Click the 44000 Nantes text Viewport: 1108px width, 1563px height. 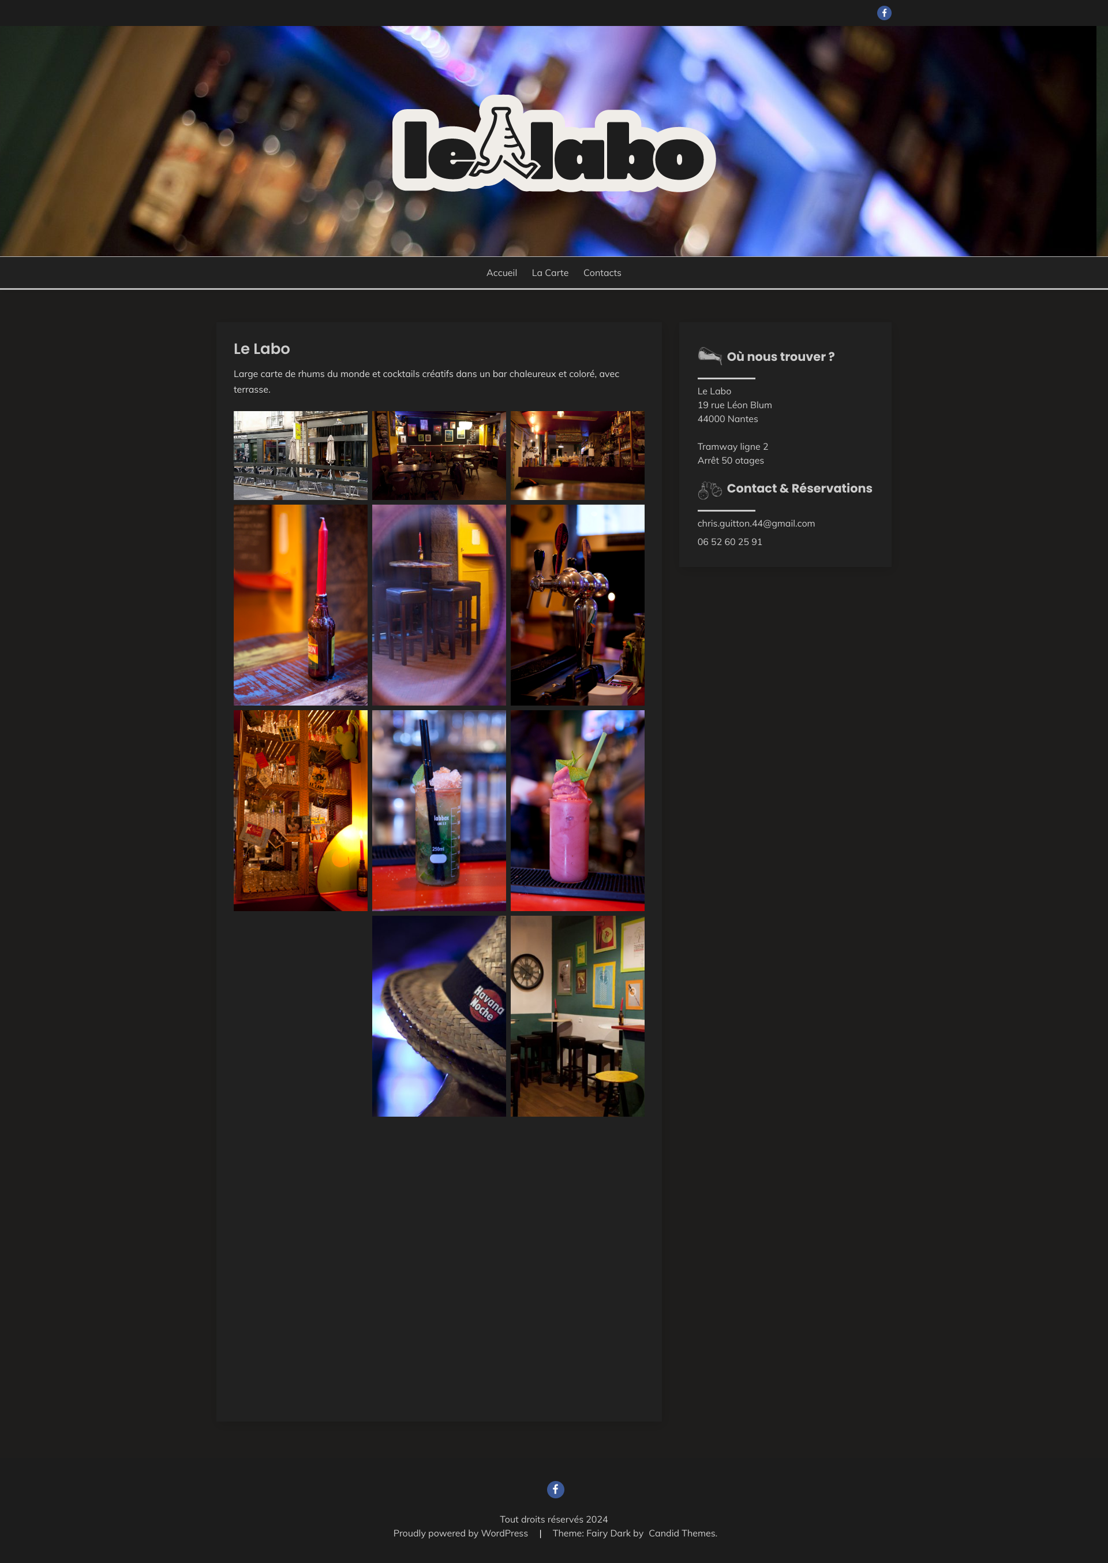click(x=727, y=419)
